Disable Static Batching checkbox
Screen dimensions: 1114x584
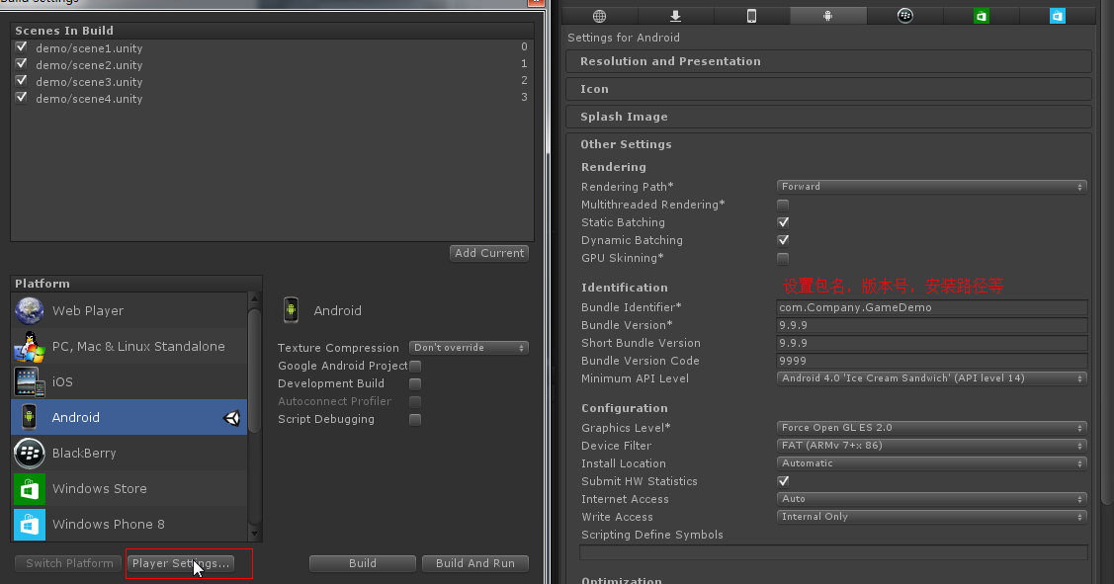(783, 222)
